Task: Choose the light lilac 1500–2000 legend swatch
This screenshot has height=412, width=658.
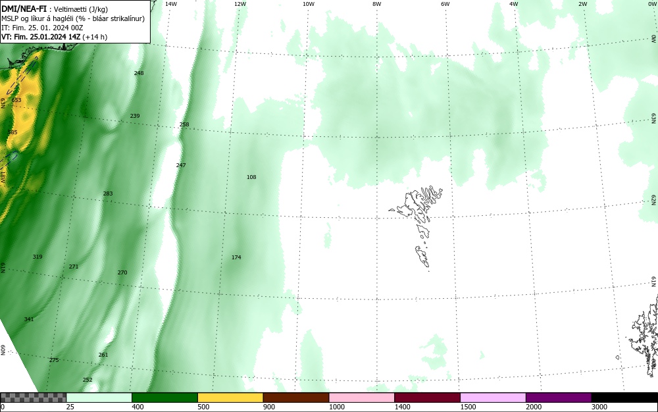Action: 493,398
